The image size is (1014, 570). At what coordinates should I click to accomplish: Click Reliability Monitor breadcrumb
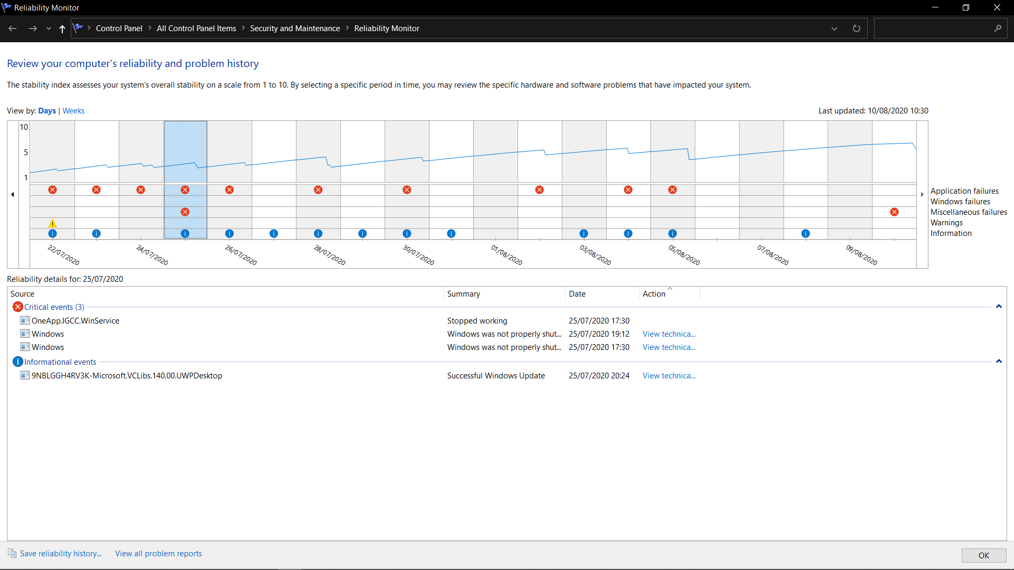[x=387, y=28]
